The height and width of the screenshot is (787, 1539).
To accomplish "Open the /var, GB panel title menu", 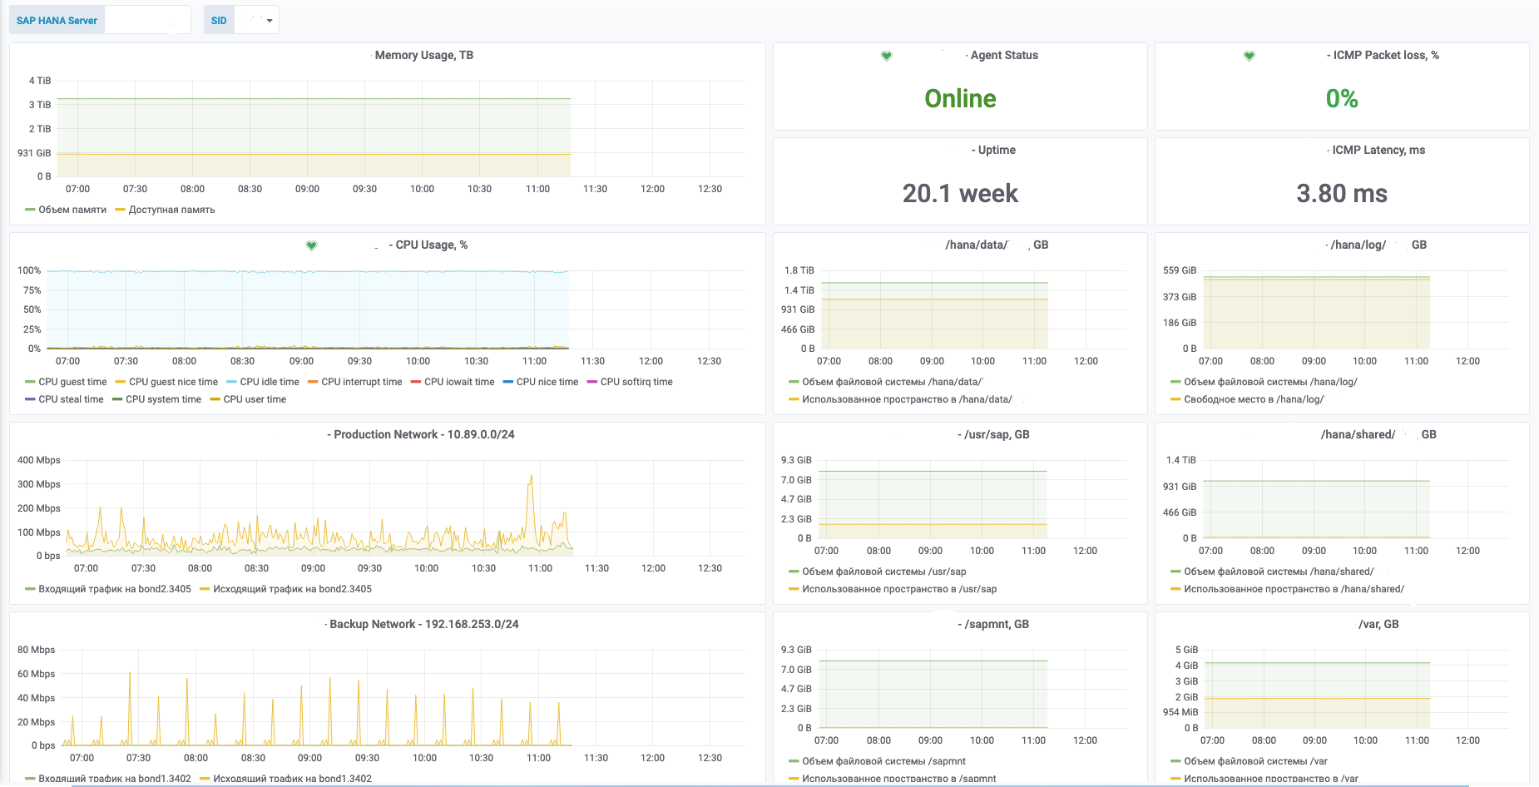I will tap(1378, 624).
